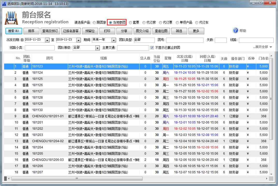Click group number 181130

tap(38, 110)
